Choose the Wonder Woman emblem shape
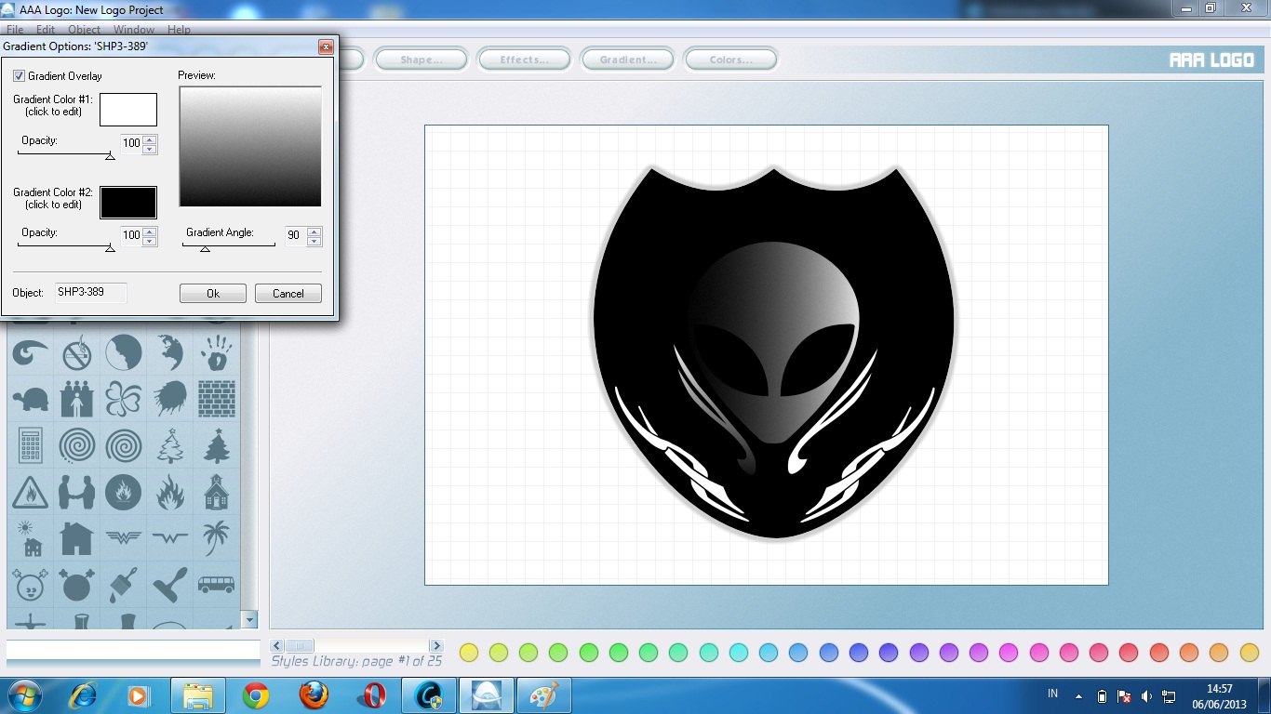The height and width of the screenshot is (714, 1271). tap(123, 537)
